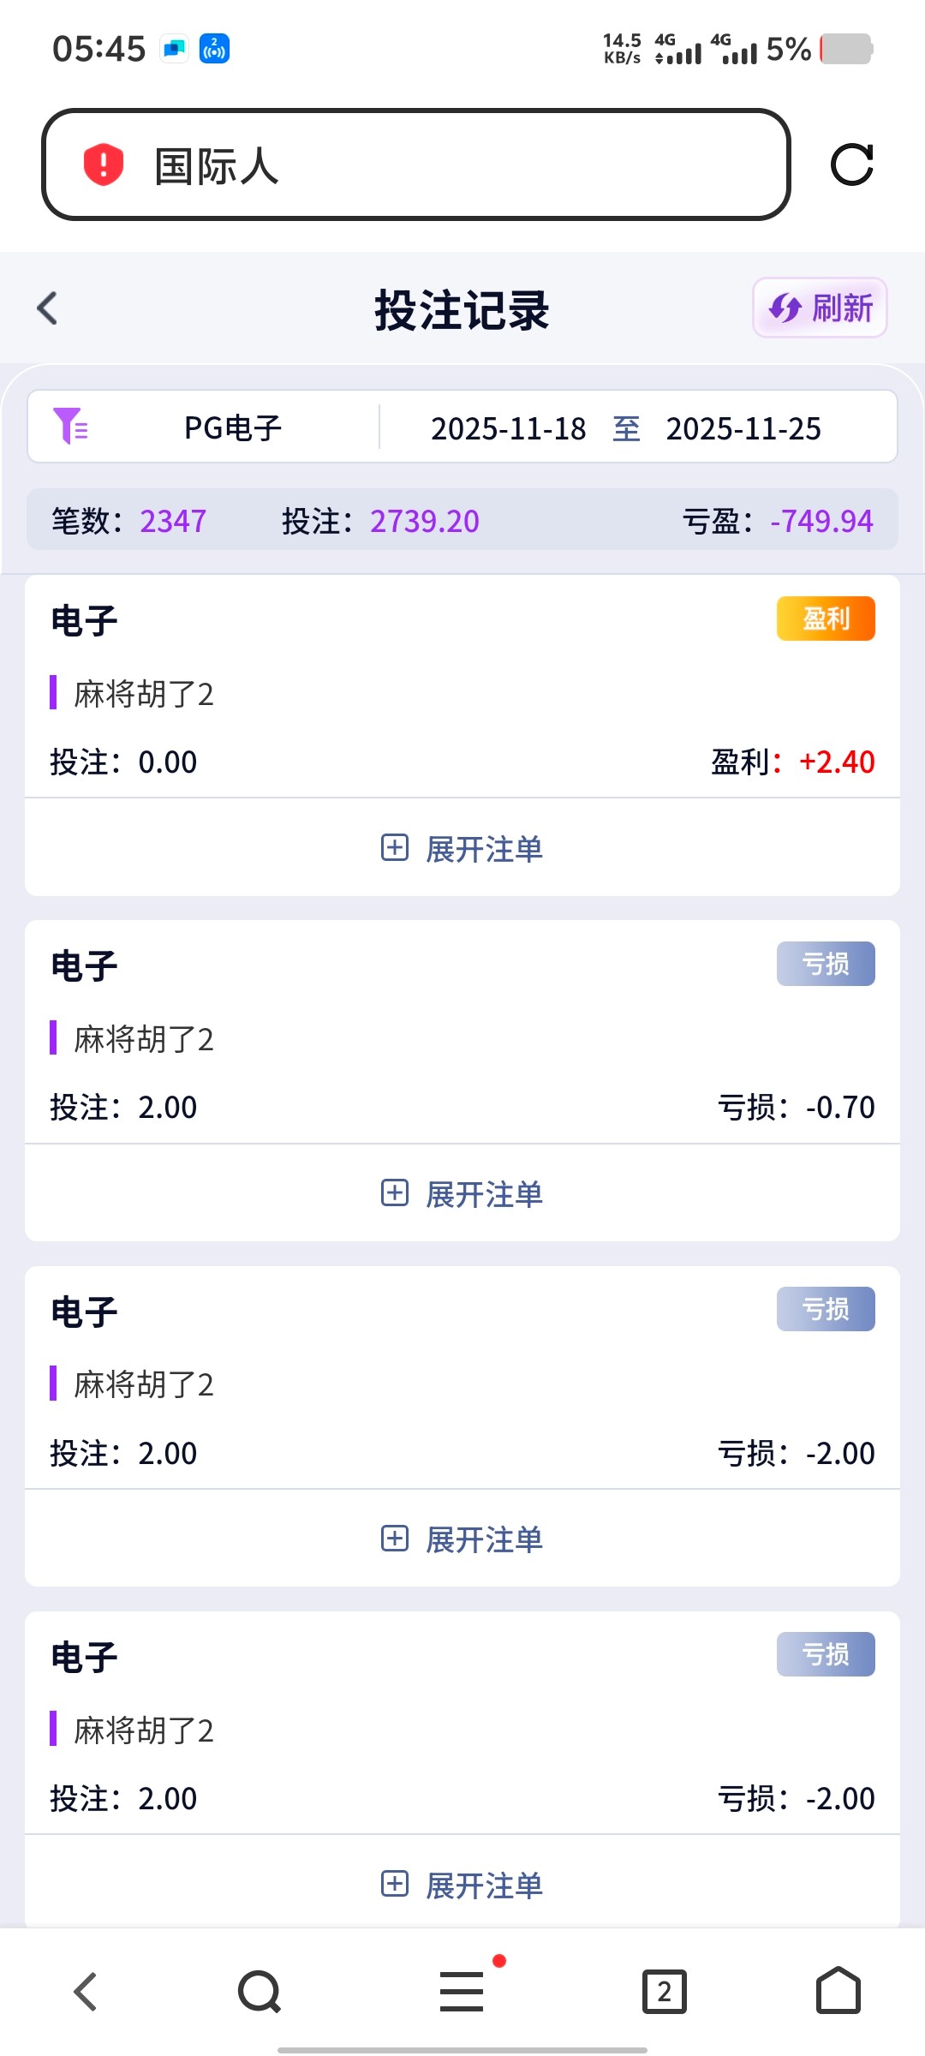Viewport: 925px width, 2056px height.
Task: Expand 展开注单 under the fourth record
Action: (462, 1886)
